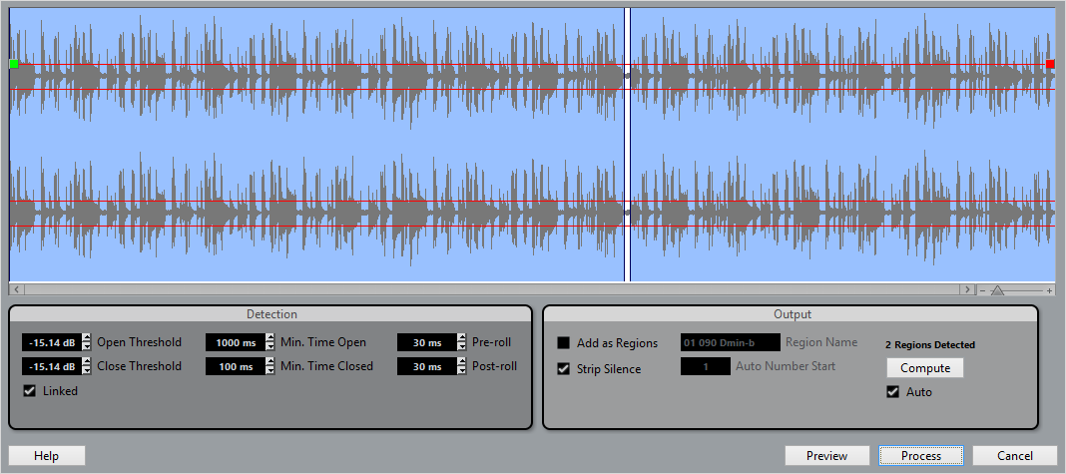Click the vertical region divider in the waveform

point(628,144)
